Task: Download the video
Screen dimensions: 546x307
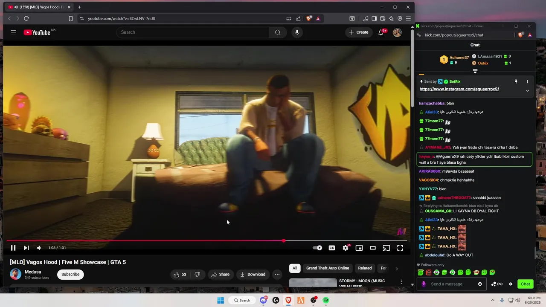Action: click(x=253, y=275)
